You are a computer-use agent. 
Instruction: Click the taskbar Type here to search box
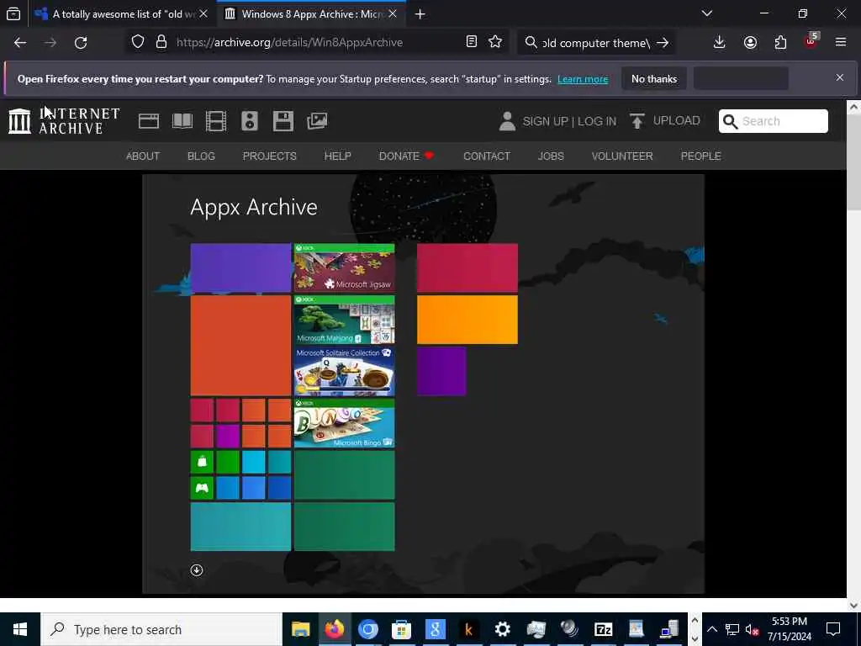(161, 629)
